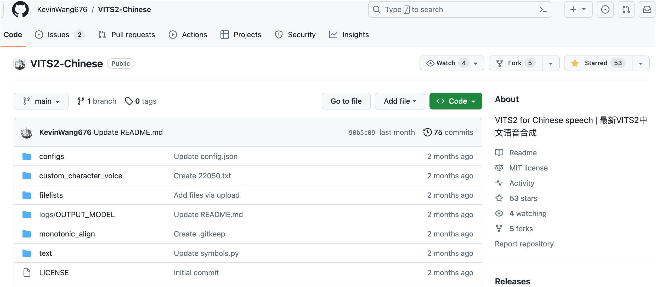Open the Add file dropdown
The width and height of the screenshot is (656, 287).
[400, 101]
